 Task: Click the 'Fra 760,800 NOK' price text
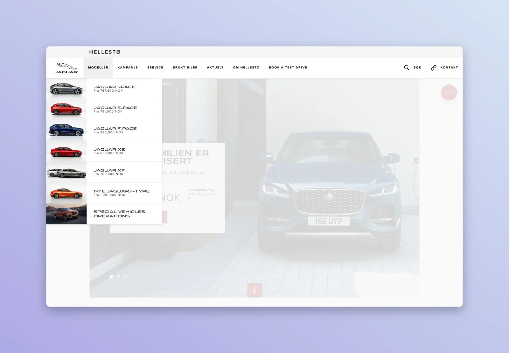point(108,174)
